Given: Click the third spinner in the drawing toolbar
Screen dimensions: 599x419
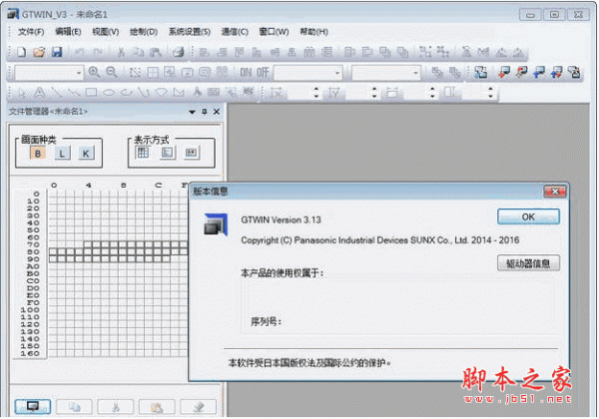Looking at the screenshot, I should tap(432, 93).
